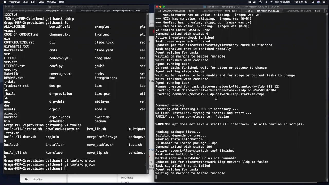This screenshot has height=185, width=329.
Task: Open the View menu
Action: tap(41, 2)
